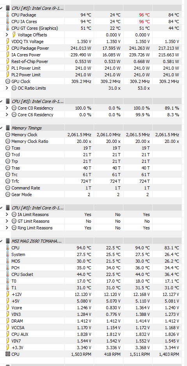Select the CPU Socket temperature row

point(93,274)
